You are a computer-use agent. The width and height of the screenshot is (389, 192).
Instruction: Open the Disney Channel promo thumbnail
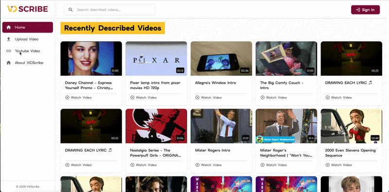click(91, 58)
